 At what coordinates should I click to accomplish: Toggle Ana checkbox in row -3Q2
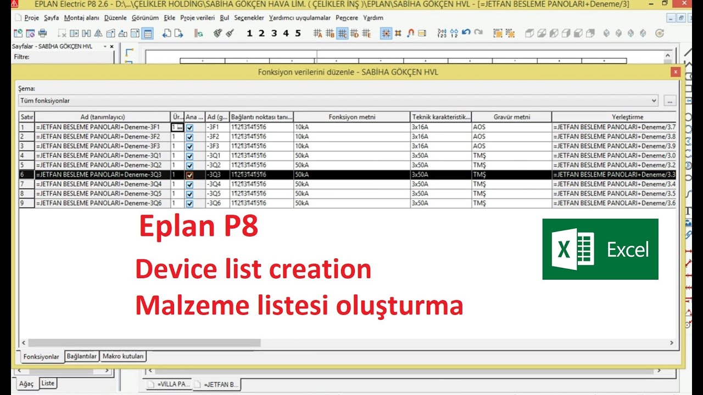coord(189,165)
